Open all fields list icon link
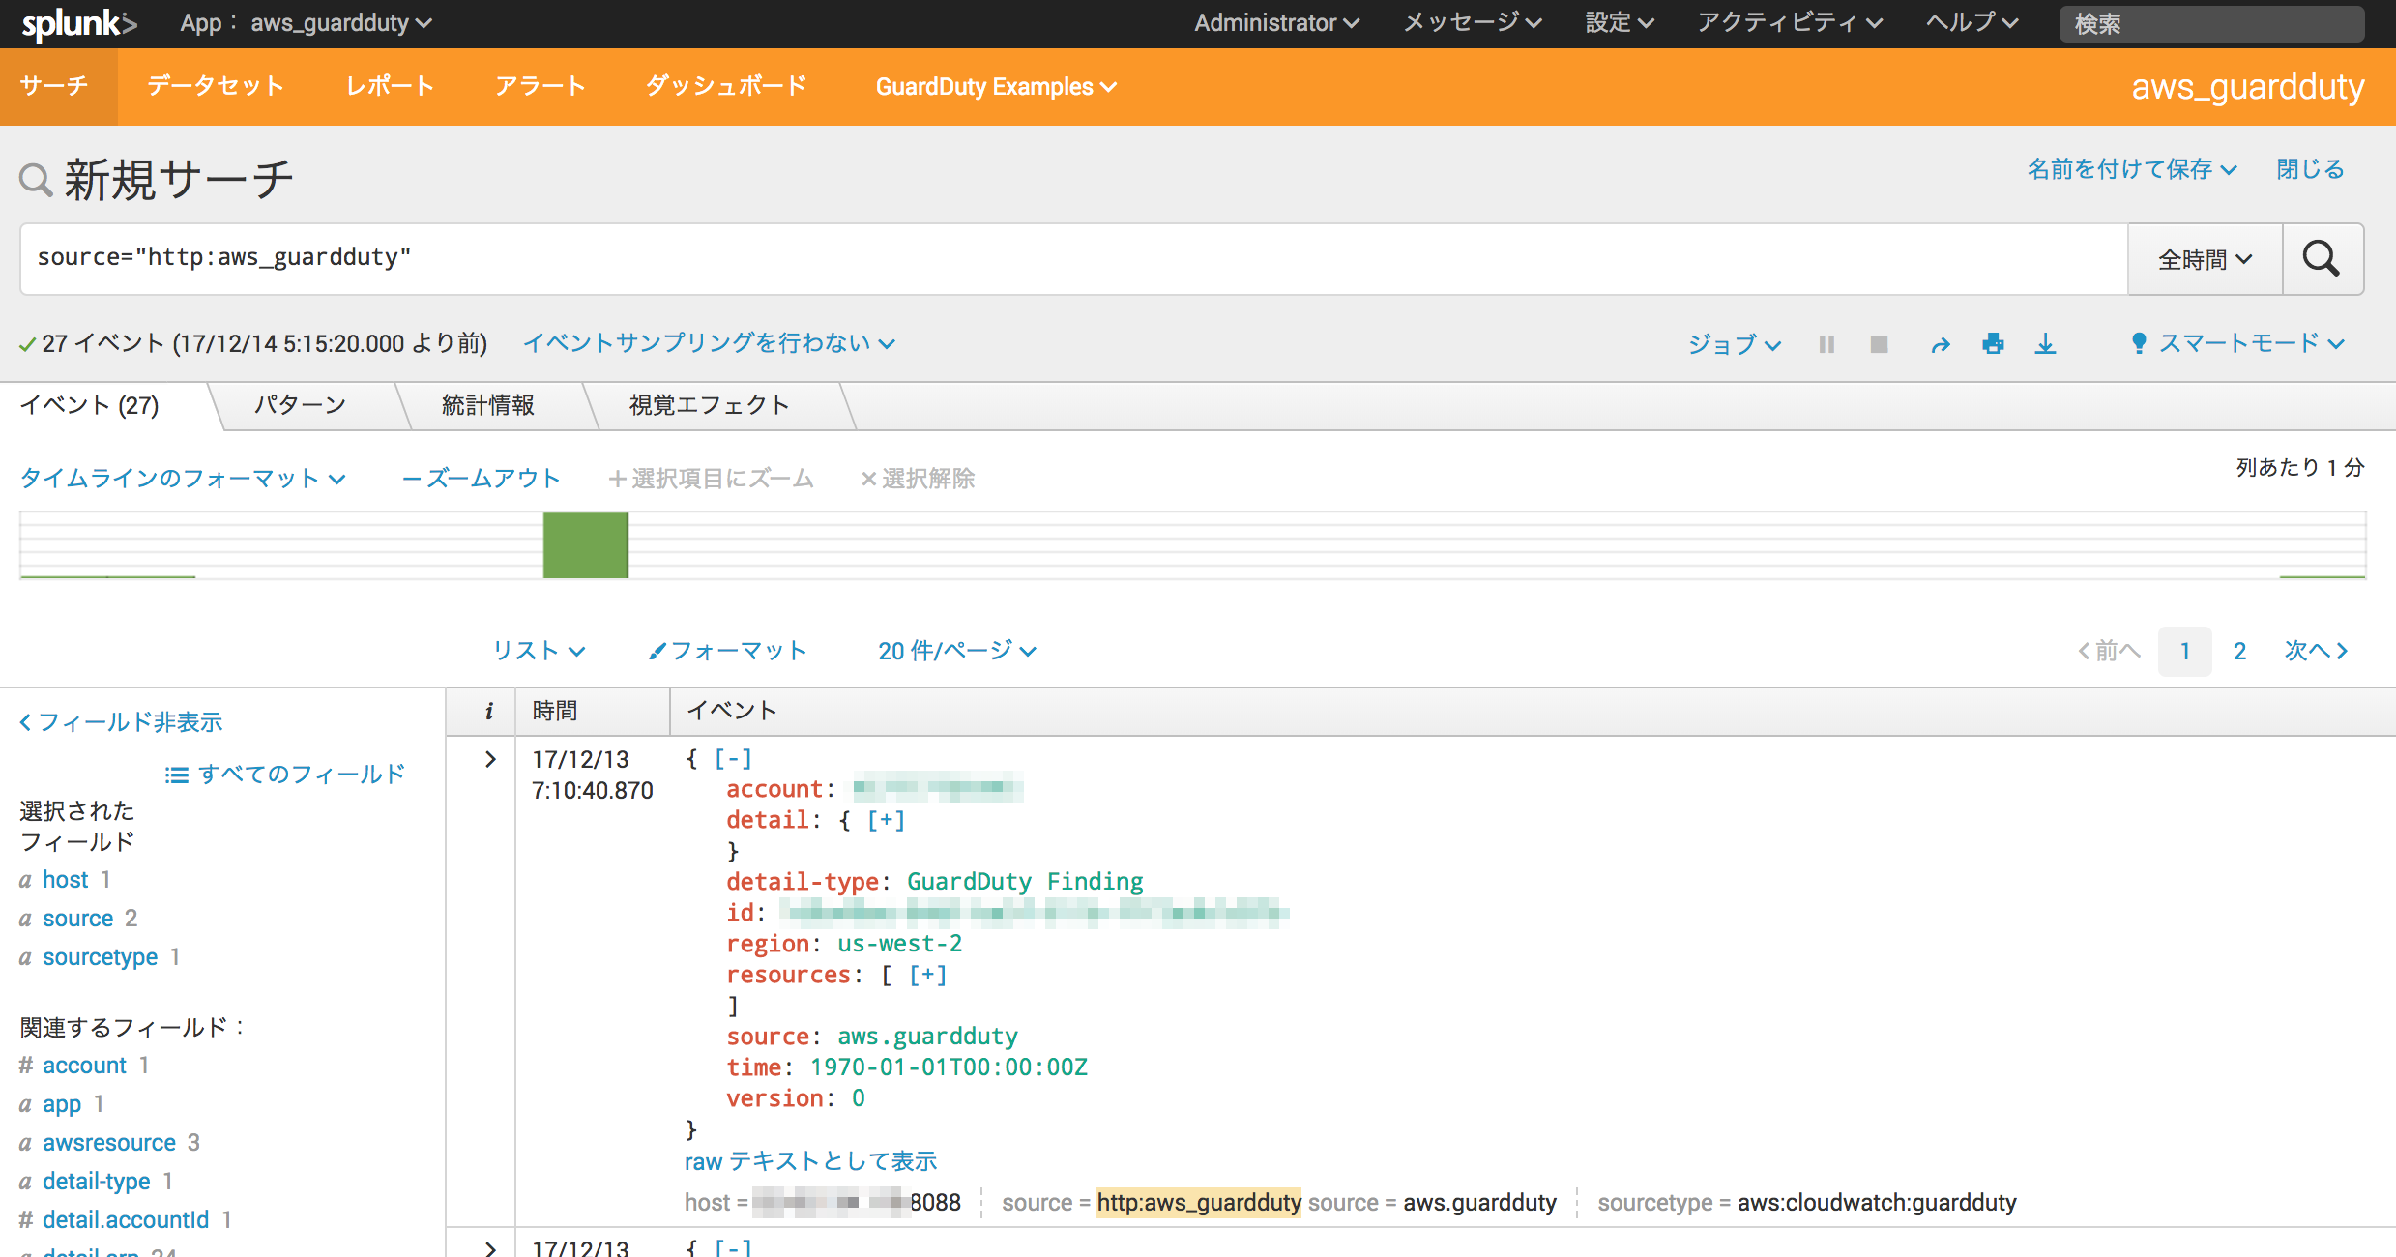Viewport: 2396px width, 1257px height. coord(284,775)
